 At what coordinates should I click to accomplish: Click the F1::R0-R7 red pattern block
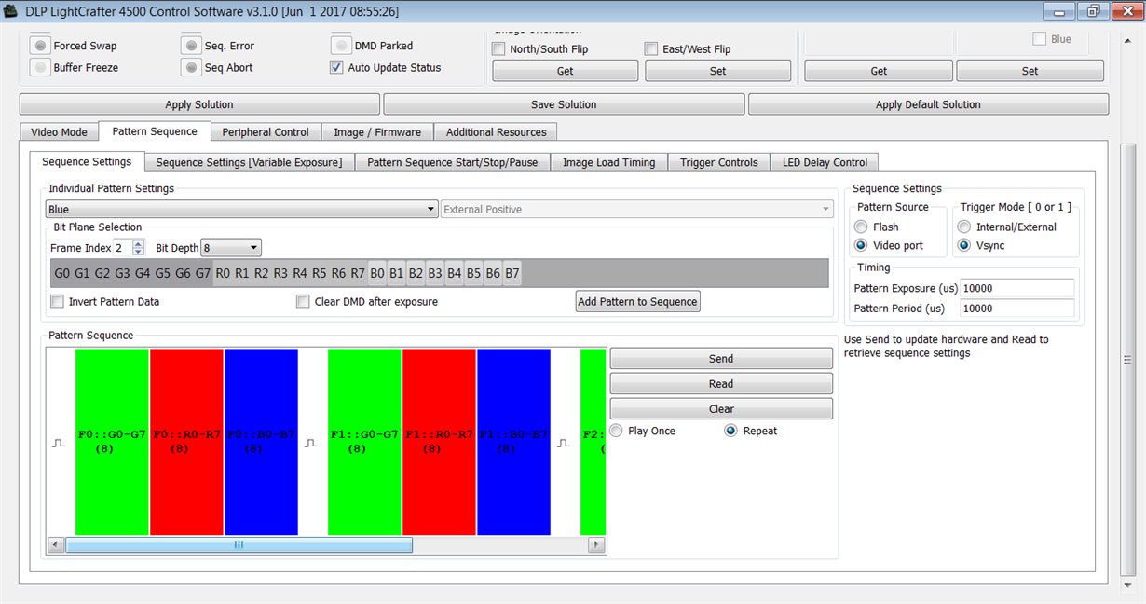point(439,442)
